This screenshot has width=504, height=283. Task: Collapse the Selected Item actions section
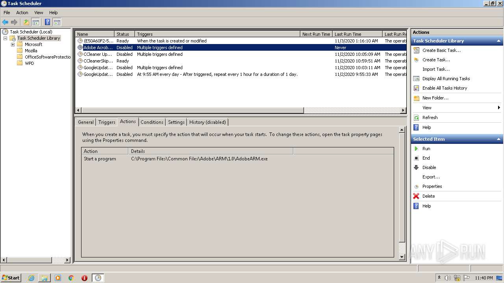coord(499,139)
